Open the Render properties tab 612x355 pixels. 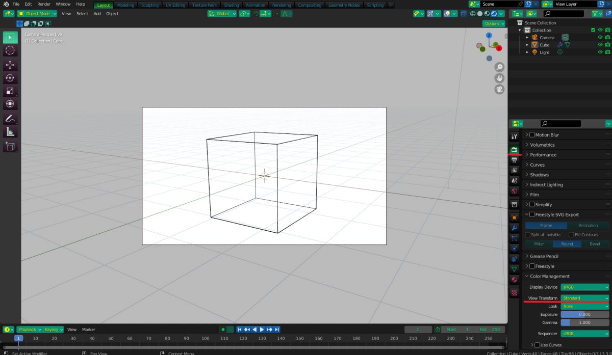514,150
